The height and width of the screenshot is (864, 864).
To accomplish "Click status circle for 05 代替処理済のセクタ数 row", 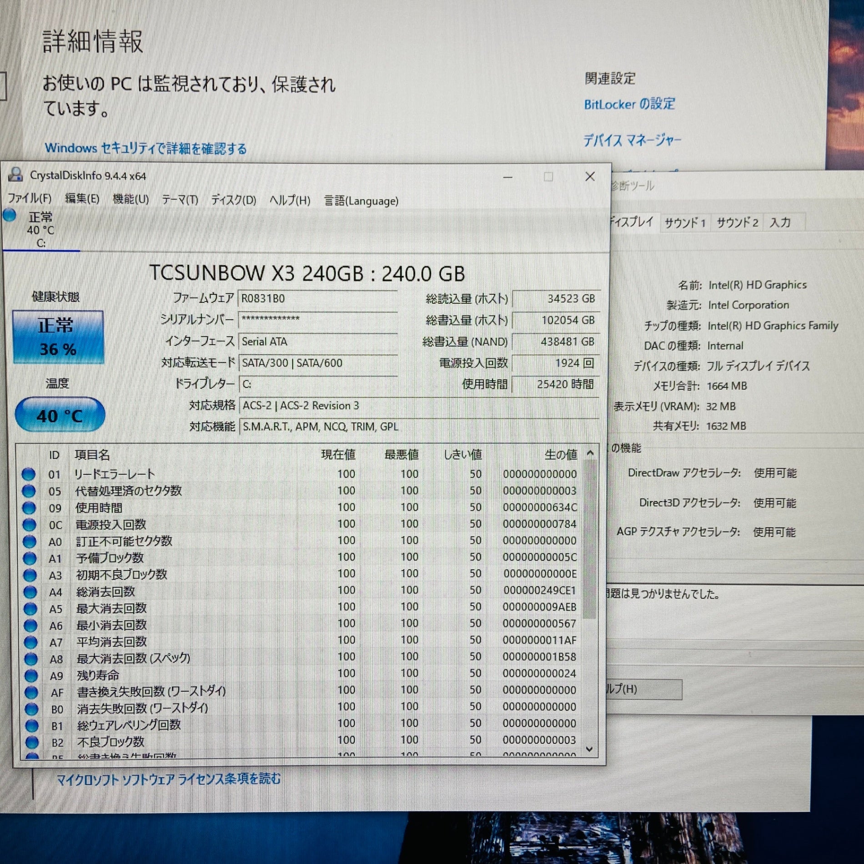I will click(x=29, y=491).
